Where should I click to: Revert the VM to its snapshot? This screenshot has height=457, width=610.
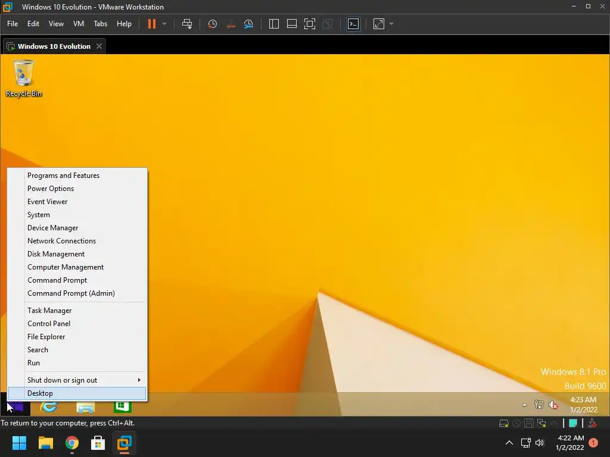point(231,24)
